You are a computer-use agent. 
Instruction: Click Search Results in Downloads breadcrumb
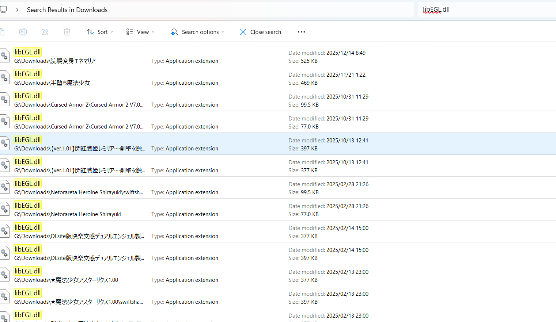[x=67, y=10]
